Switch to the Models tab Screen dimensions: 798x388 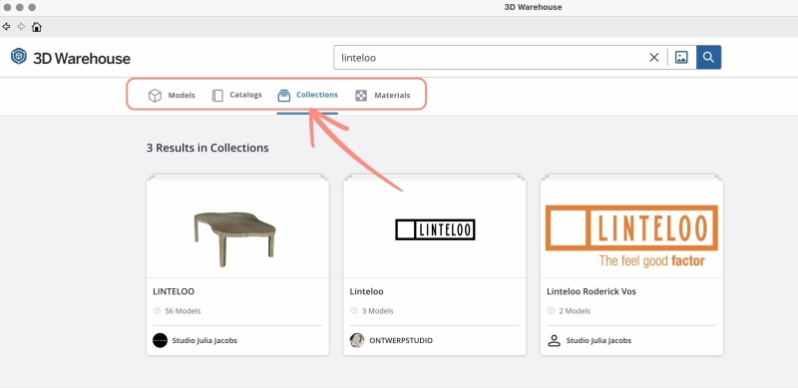(x=172, y=95)
